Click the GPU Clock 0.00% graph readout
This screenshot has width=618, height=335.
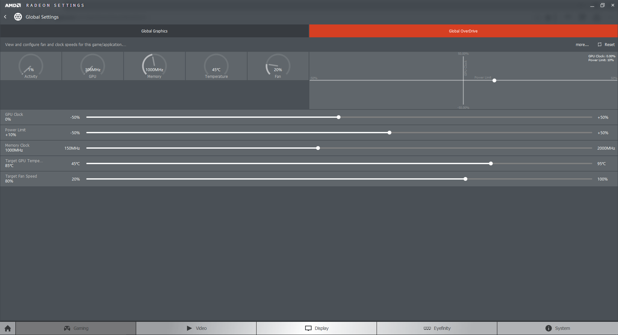point(602,56)
